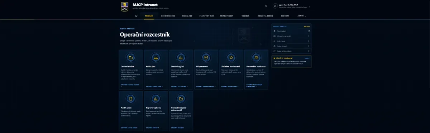Screen dimensions: 430x133
Task: Click the folder icon on Osobní složka card
Action: (131, 57)
